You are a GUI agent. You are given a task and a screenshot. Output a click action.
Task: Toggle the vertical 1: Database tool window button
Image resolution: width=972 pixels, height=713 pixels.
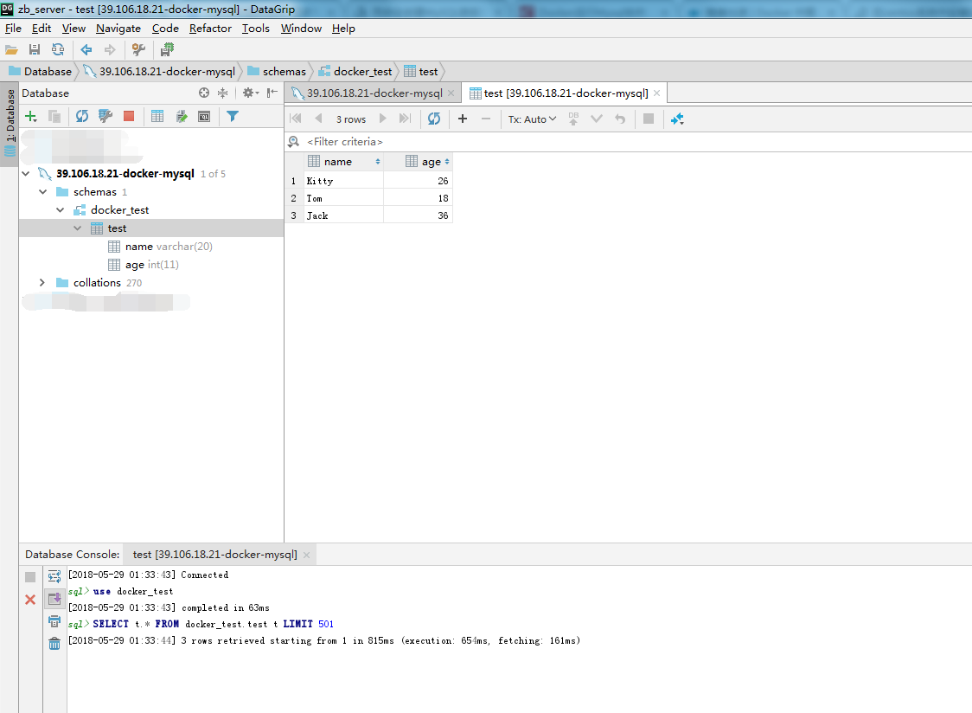(10, 123)
